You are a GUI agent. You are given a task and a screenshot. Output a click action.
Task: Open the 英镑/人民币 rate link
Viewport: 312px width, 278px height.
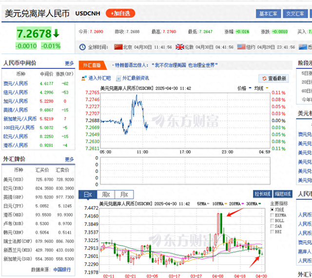[16, 110]
